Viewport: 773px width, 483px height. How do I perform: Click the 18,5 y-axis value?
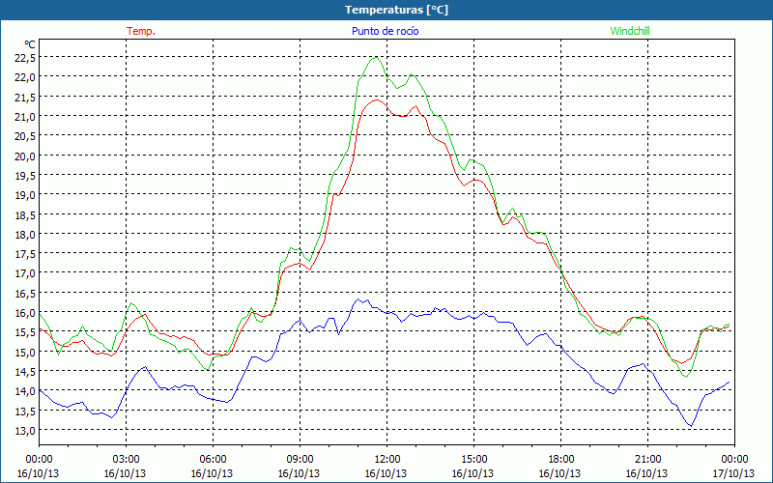[26, 214]
